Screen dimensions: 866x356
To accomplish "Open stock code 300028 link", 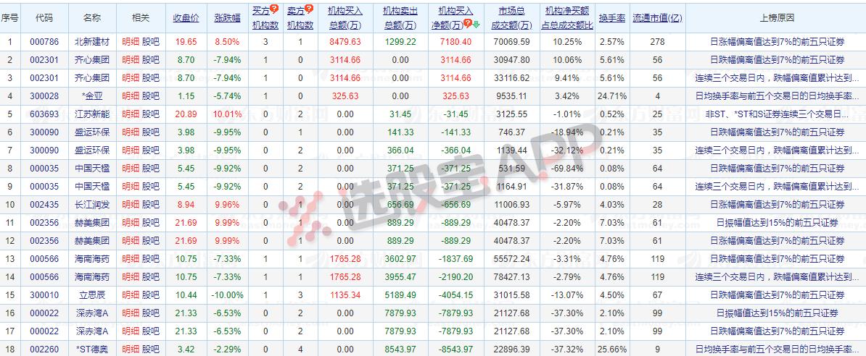I will click(x=44, y=96).
